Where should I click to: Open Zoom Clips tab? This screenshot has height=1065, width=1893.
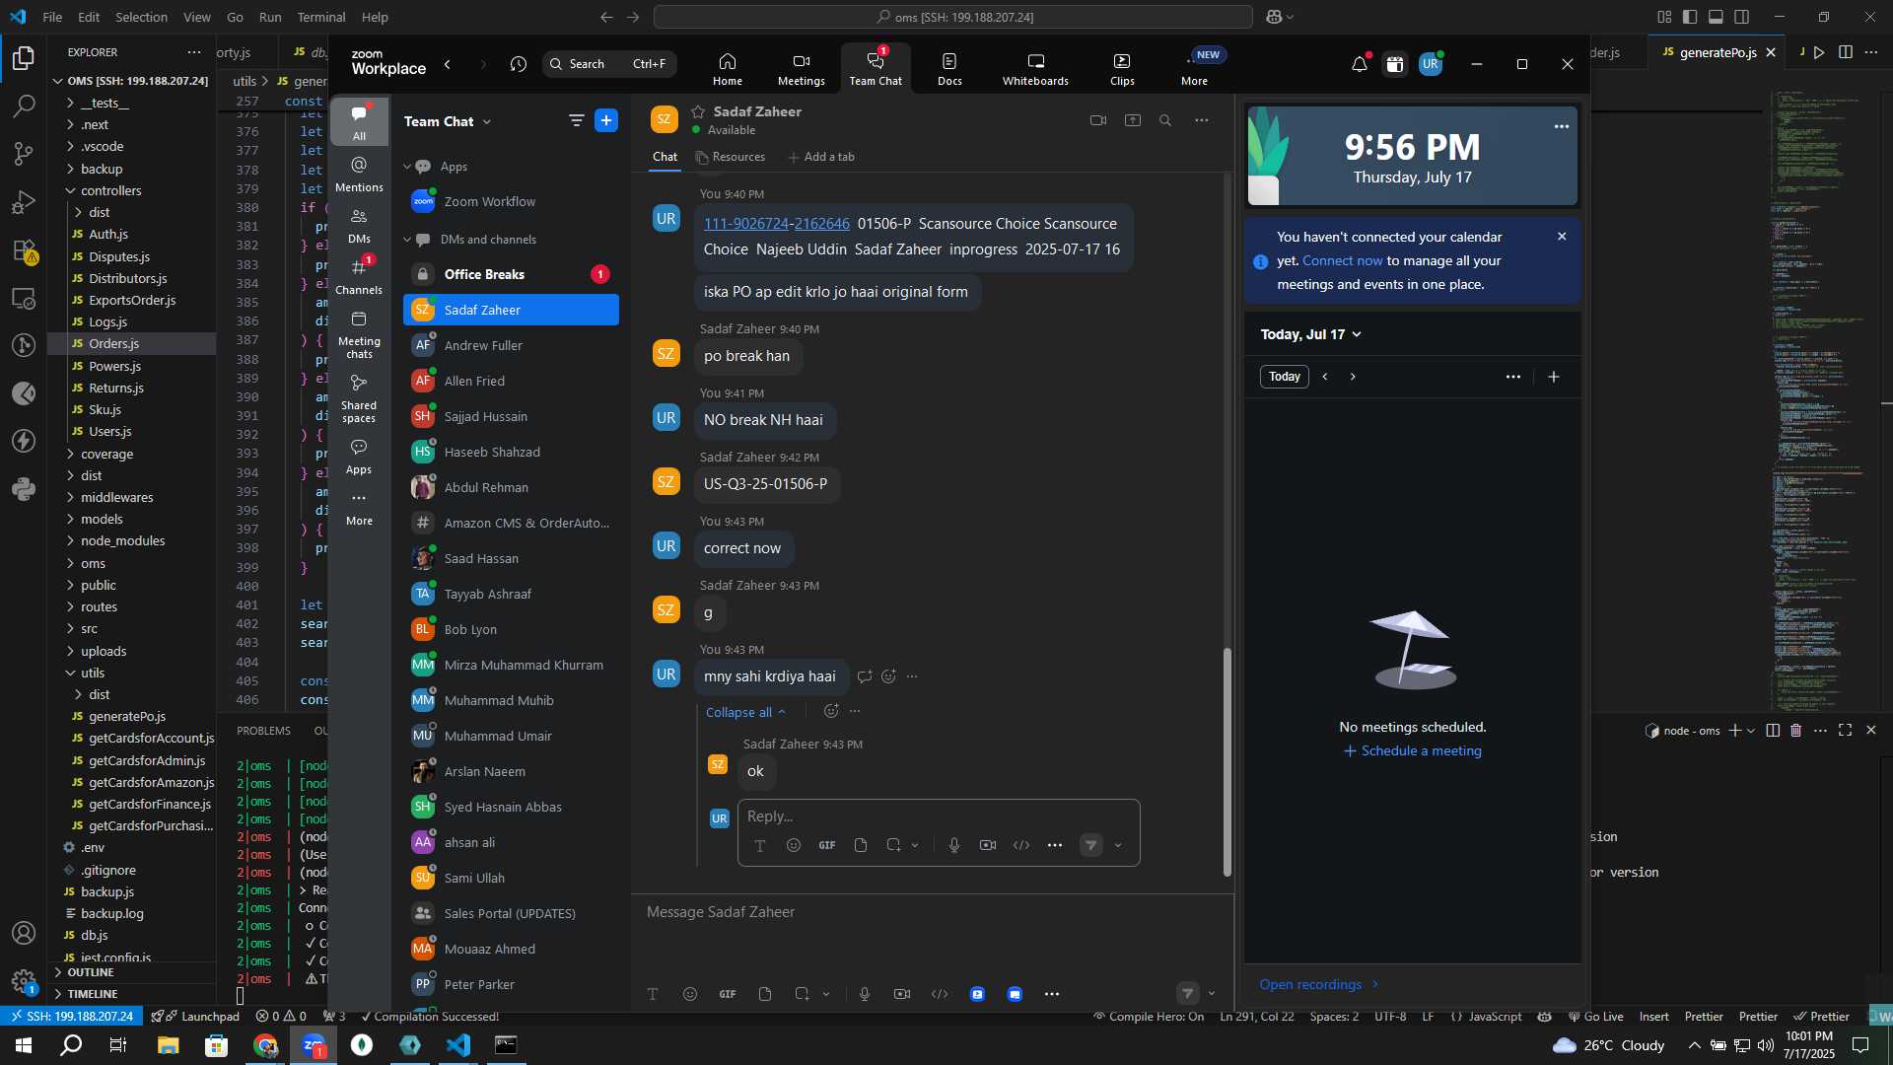click(x=1122, y=68)
